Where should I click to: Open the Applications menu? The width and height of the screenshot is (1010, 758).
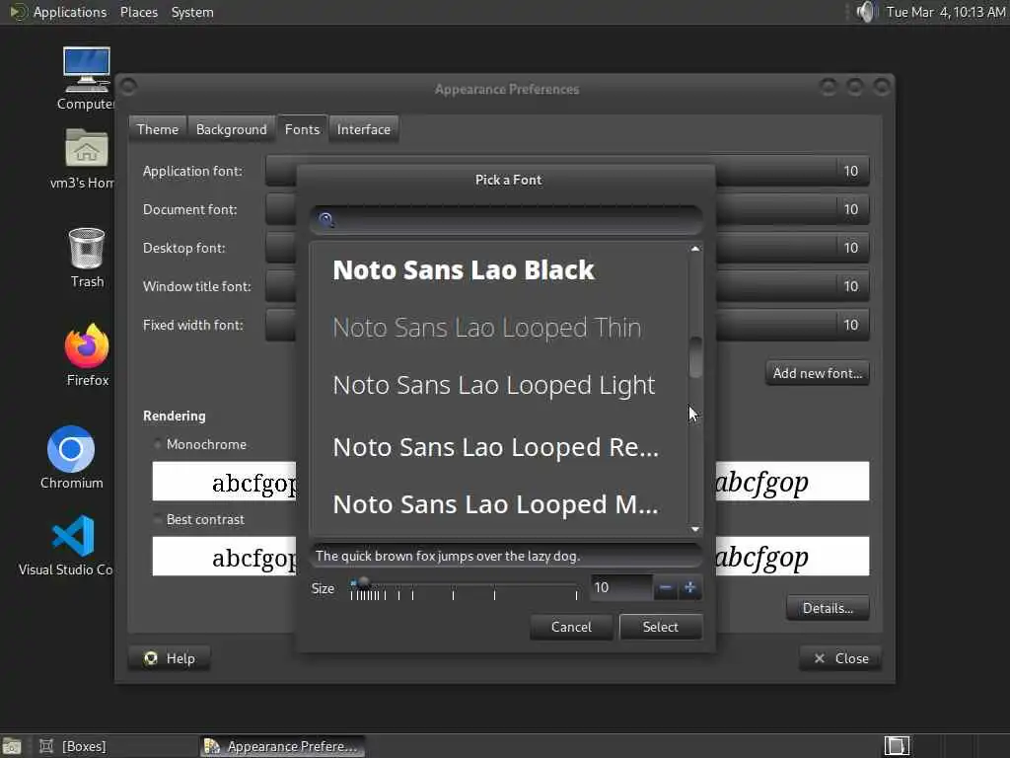pyautogui.click(x=59, y=12)
